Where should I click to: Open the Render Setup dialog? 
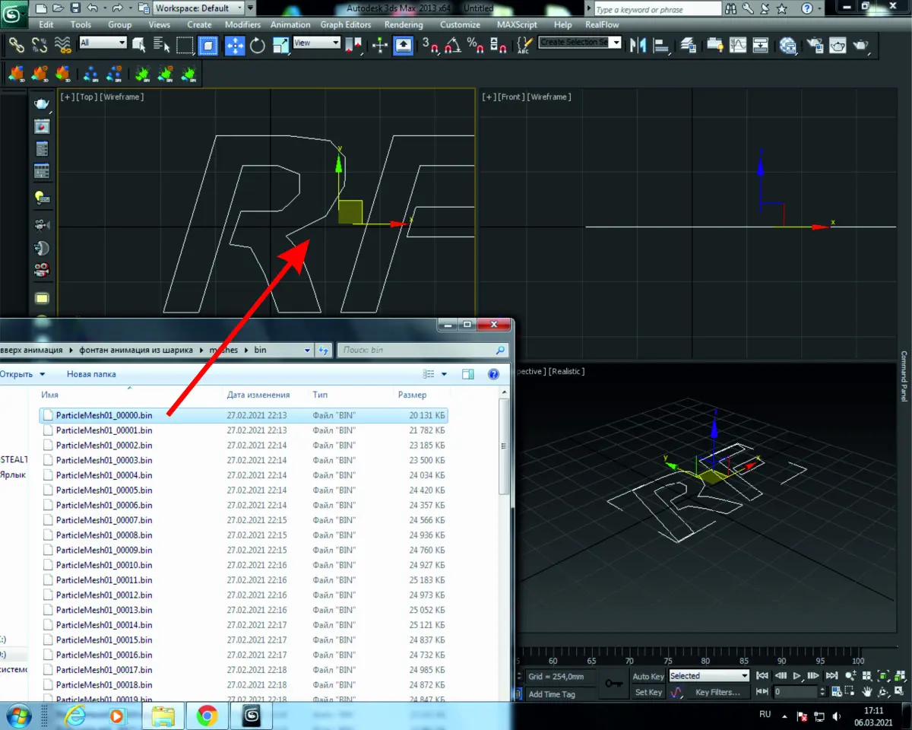(x=815, y=45)
